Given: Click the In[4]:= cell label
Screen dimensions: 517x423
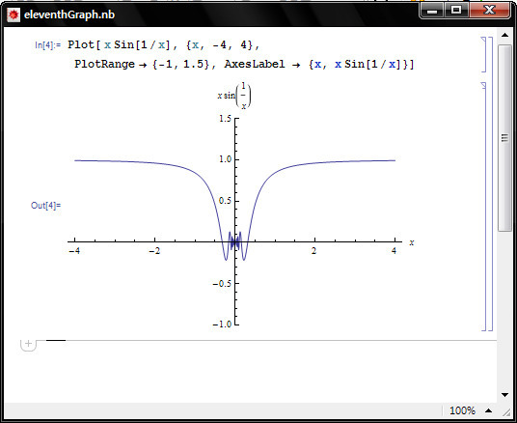Looking at the screenshot, I should tap(48, 45).
